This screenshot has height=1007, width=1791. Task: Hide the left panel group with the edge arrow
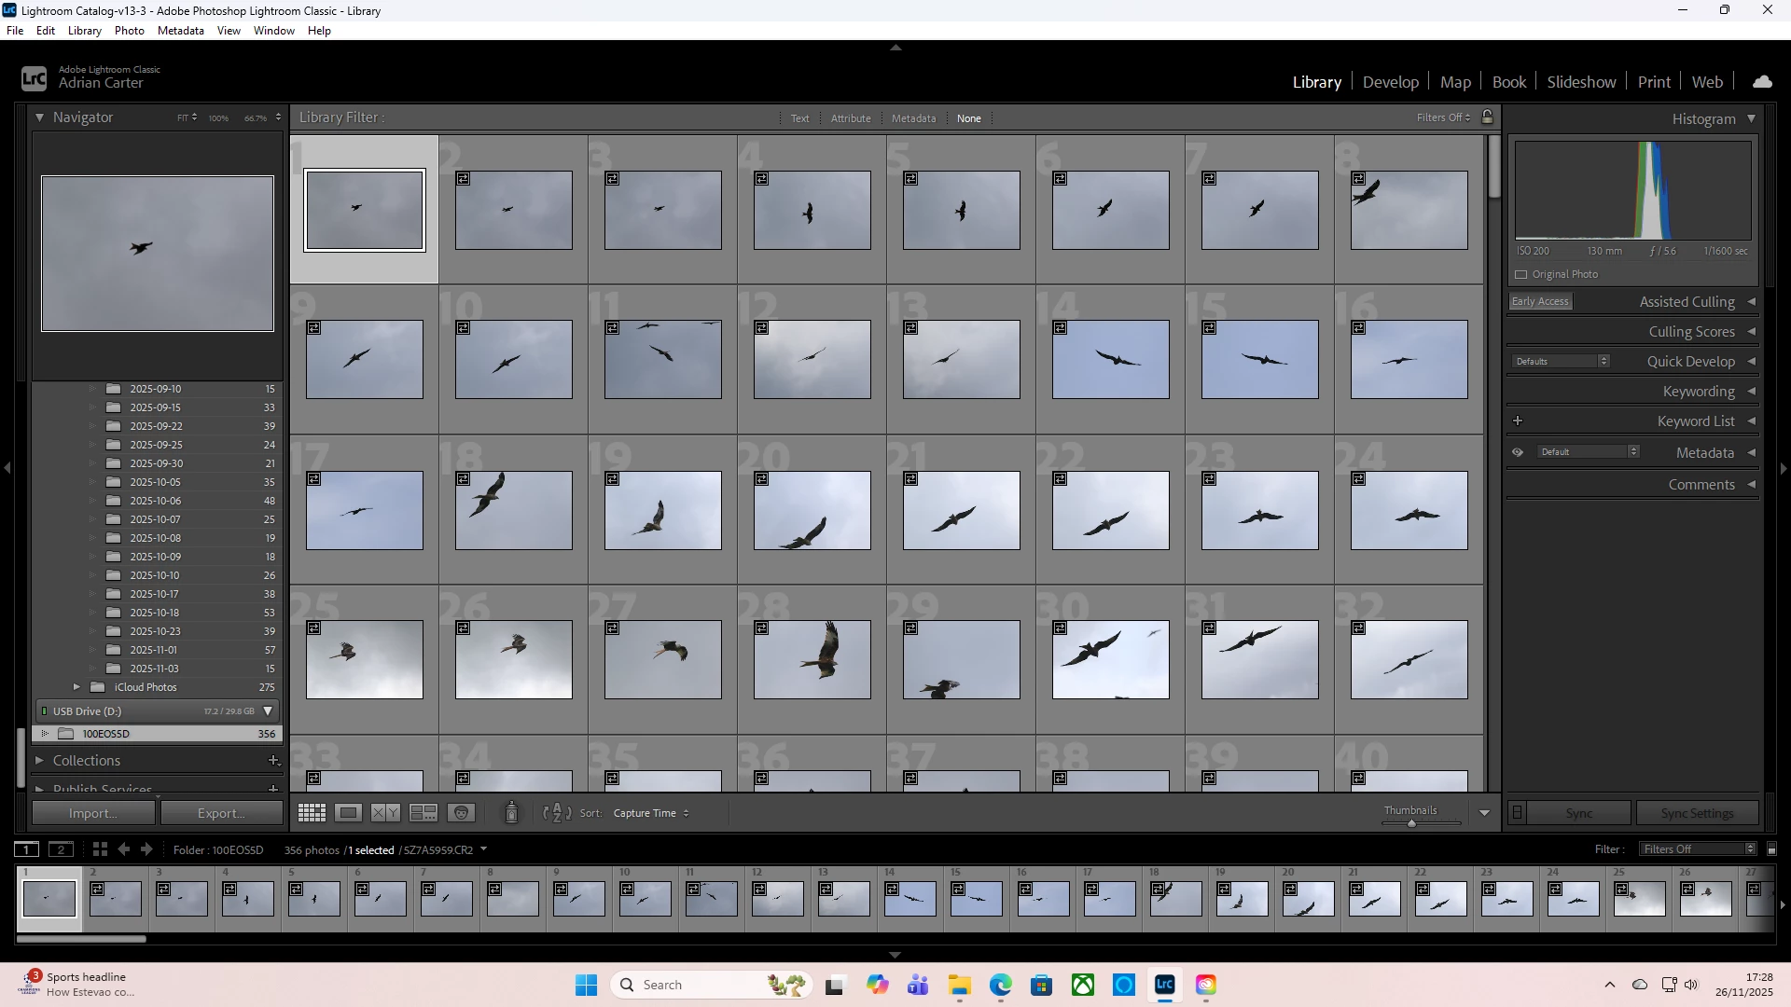point(7,468)
